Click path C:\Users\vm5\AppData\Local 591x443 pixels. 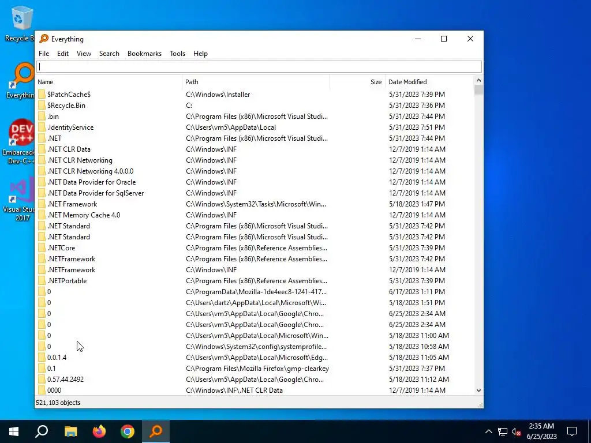coord(231,127)
